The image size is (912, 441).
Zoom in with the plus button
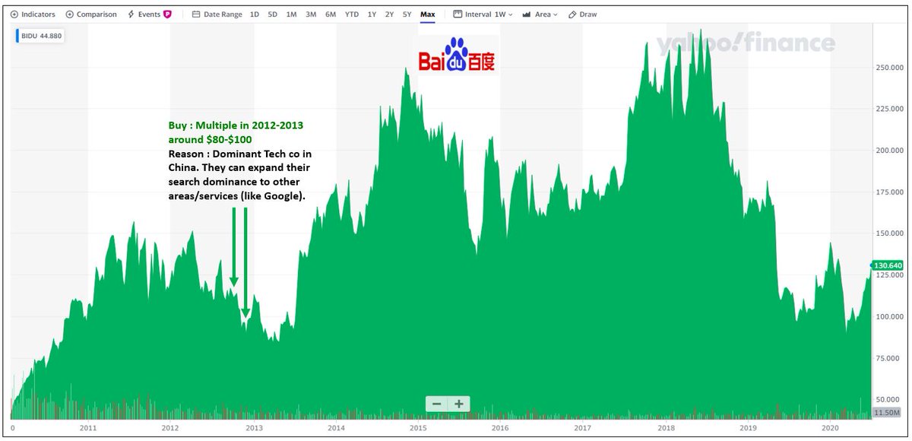[459, 404]
